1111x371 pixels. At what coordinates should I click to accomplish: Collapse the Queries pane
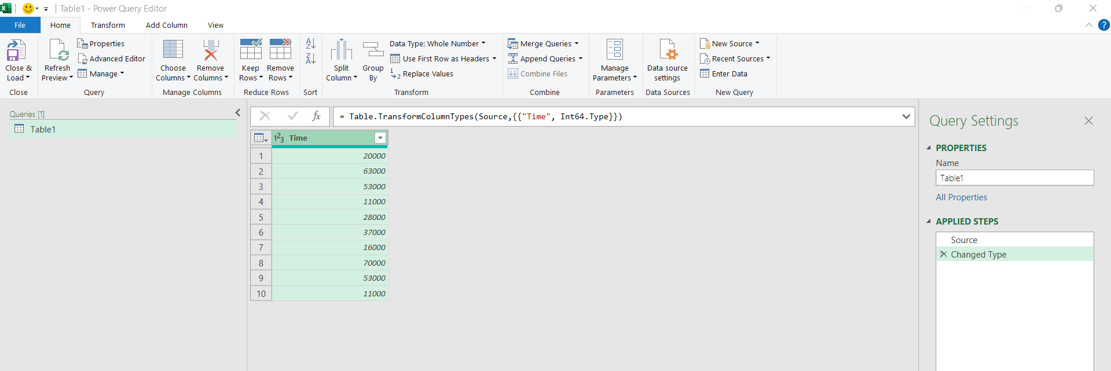pos(237,113)
